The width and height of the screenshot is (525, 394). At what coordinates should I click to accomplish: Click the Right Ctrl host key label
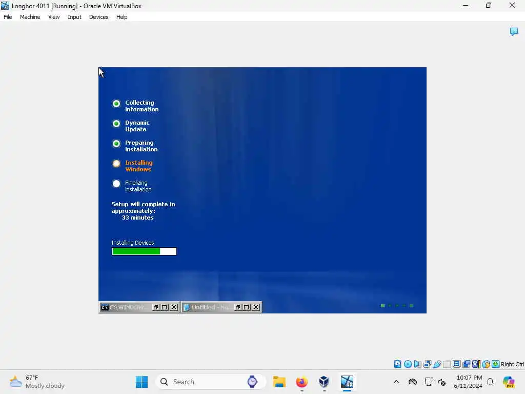pos(513,364)
